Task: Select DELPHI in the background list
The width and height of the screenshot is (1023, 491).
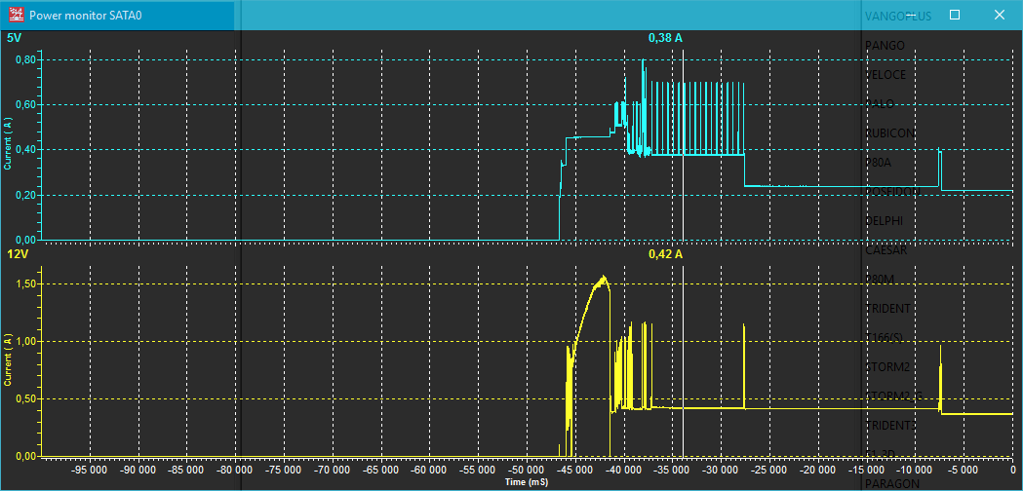Action: tap(884, 220)
